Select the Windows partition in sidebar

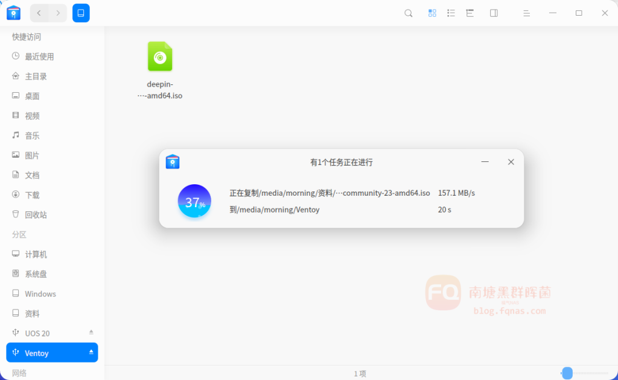click(40, 294)
